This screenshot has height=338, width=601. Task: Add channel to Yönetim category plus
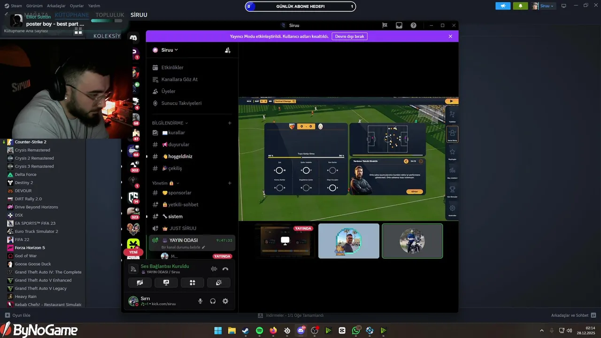point(230,183)
